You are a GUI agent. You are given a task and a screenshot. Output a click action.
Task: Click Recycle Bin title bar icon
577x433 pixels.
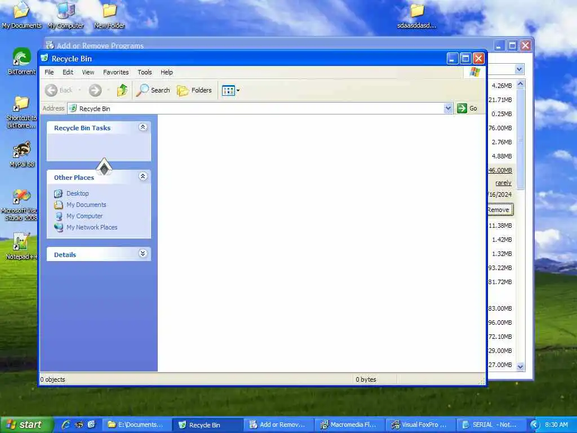coord(45,58)
